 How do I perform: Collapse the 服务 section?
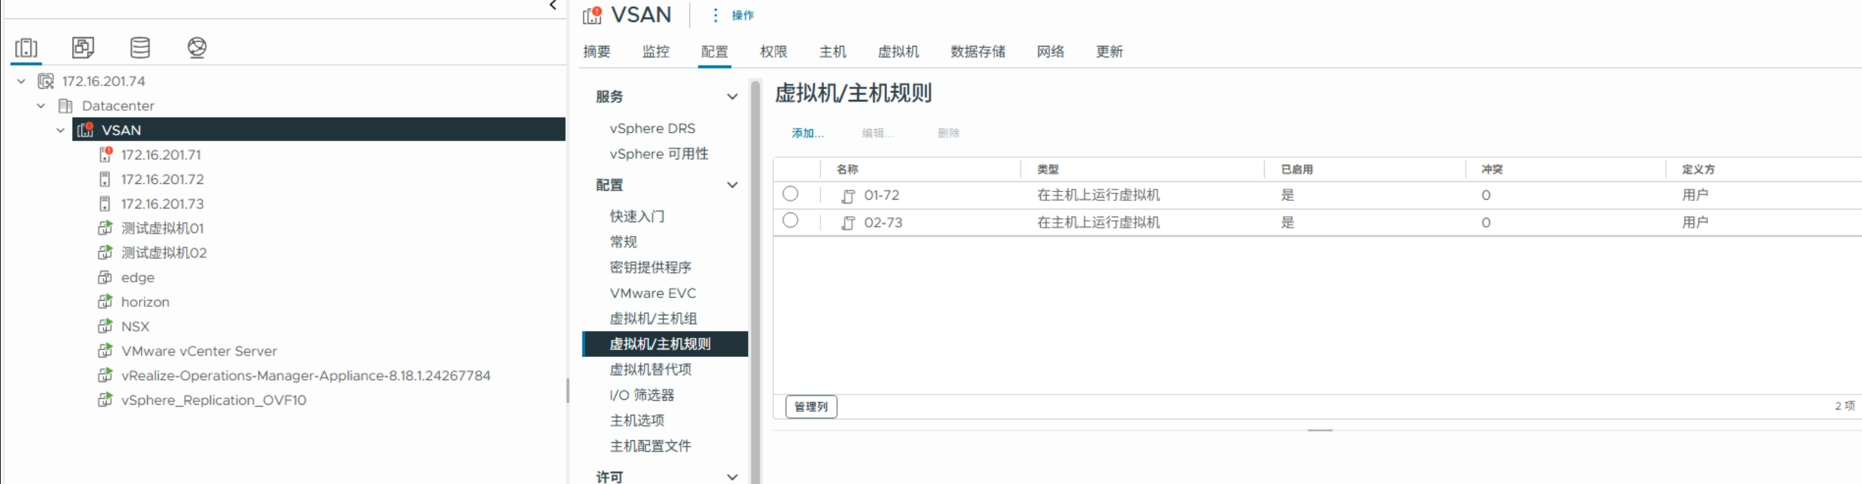[732, 96]
